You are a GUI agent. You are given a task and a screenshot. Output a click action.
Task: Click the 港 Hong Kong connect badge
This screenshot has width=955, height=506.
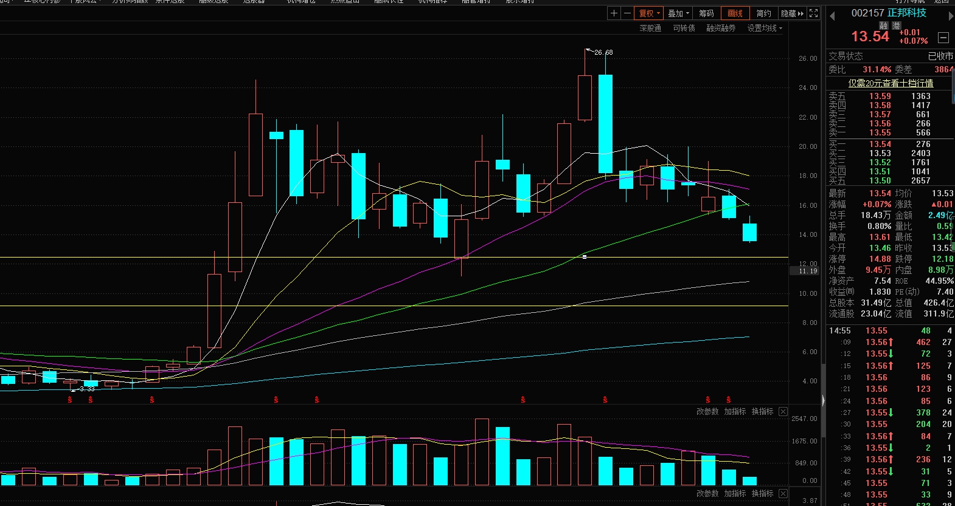point(896,26)
